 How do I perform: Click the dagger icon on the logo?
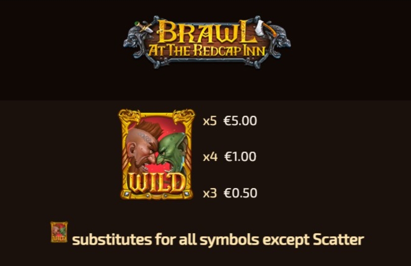click(143, 27)
